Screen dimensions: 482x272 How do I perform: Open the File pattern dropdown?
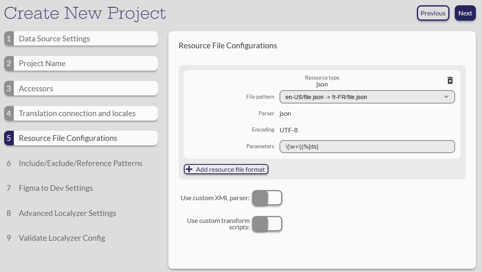362,97
